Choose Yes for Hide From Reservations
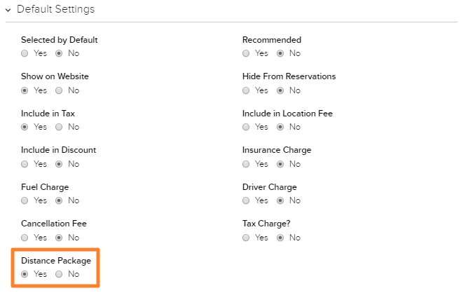This screenshot has width=461, height=300. pos(246,90)
